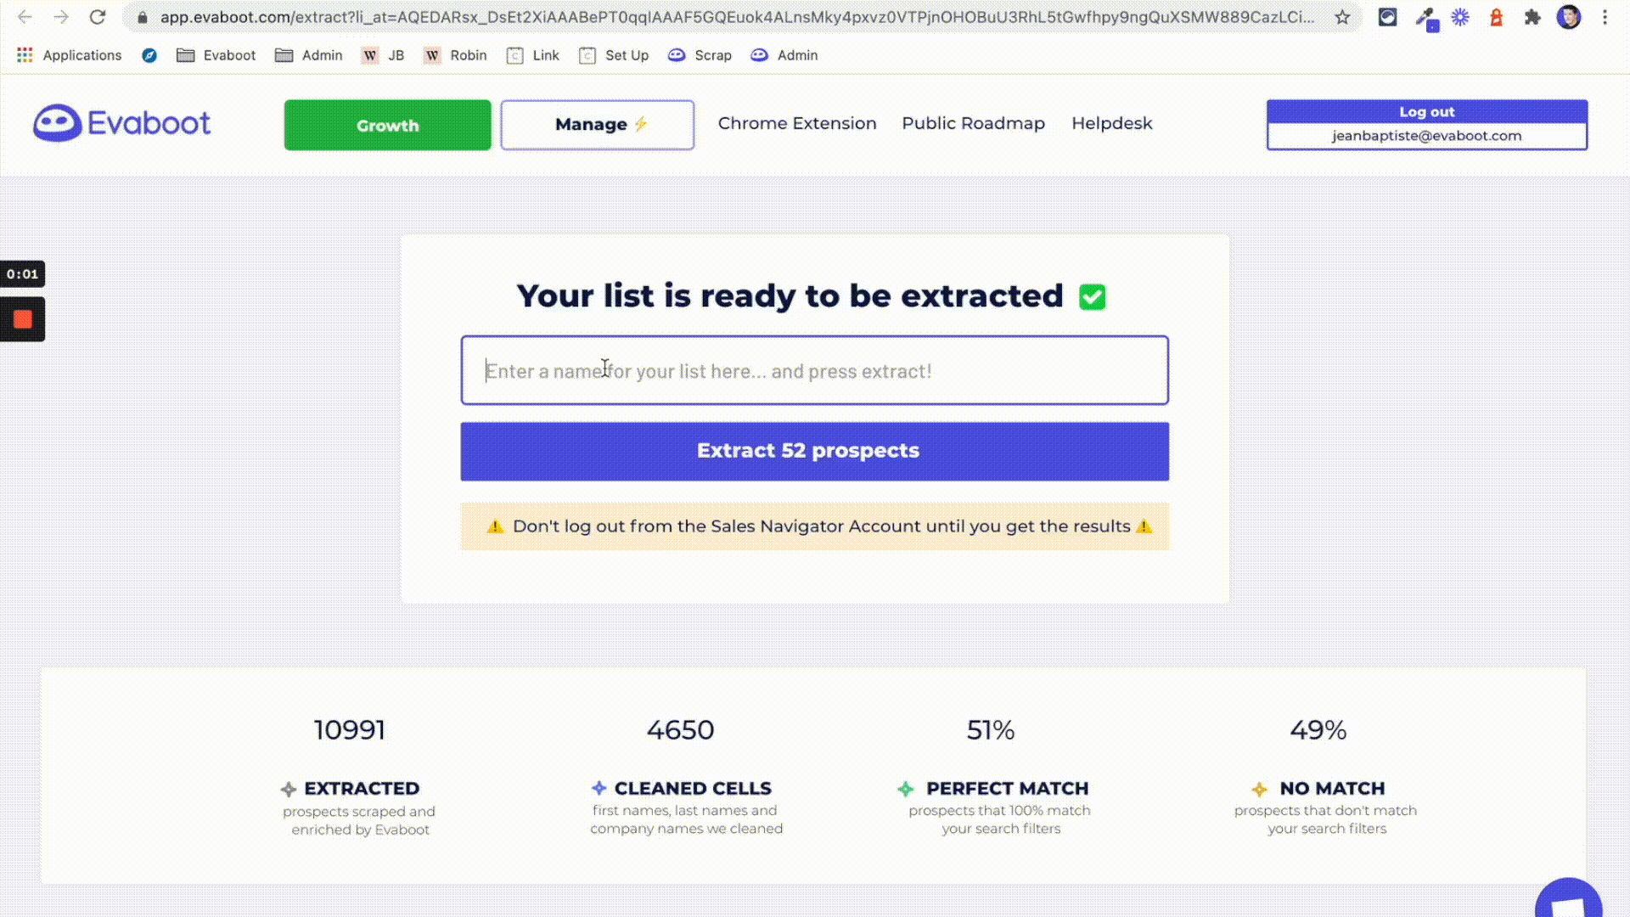
Task: Click the eyedropper extension icon
Action: [x=1425, y=18]
